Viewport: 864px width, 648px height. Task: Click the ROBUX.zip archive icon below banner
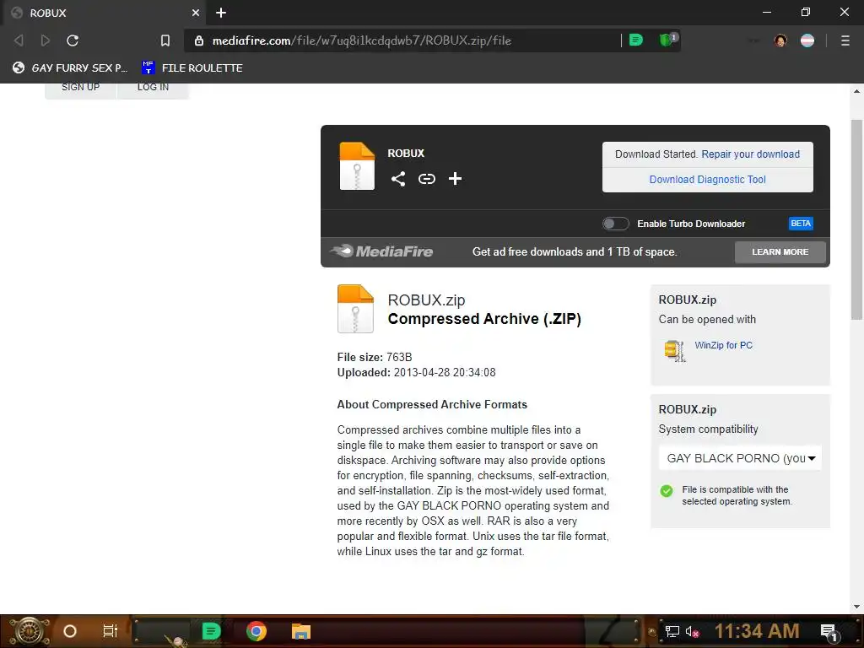[x=355, y=309]
